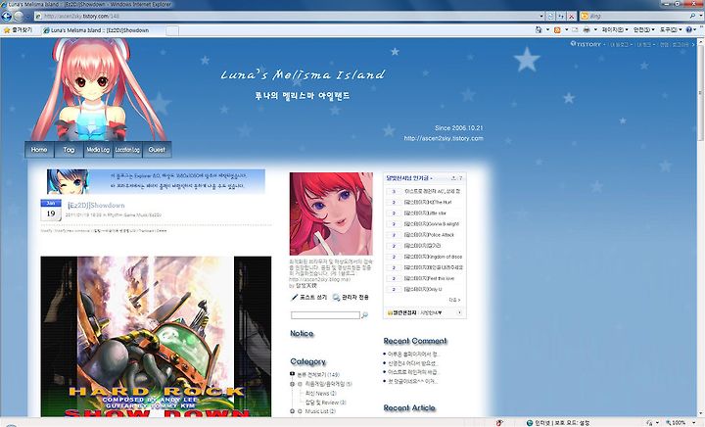Viewport: 705px width, 427px height.
Task: Click the Read Mail envelope icon
Action: [x=575, y=30]
